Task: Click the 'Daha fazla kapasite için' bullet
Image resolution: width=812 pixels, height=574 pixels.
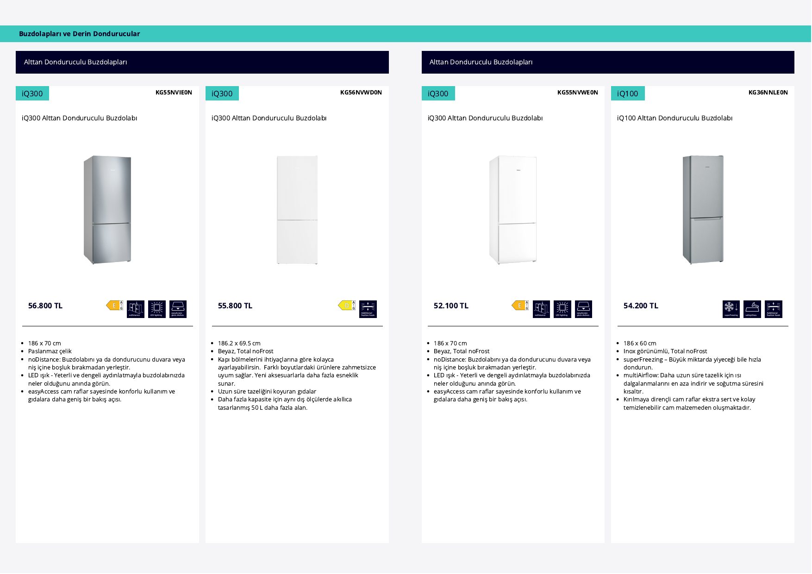Action: click(285, 404)
